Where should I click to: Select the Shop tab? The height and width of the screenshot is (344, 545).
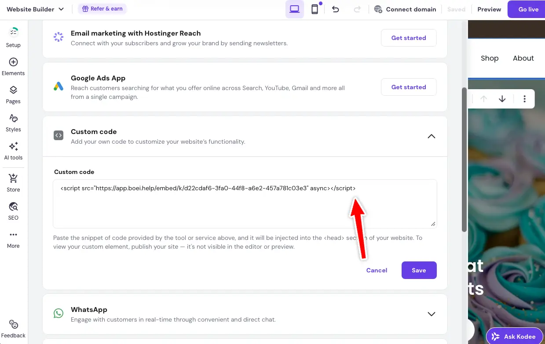[x=490, y=58]
